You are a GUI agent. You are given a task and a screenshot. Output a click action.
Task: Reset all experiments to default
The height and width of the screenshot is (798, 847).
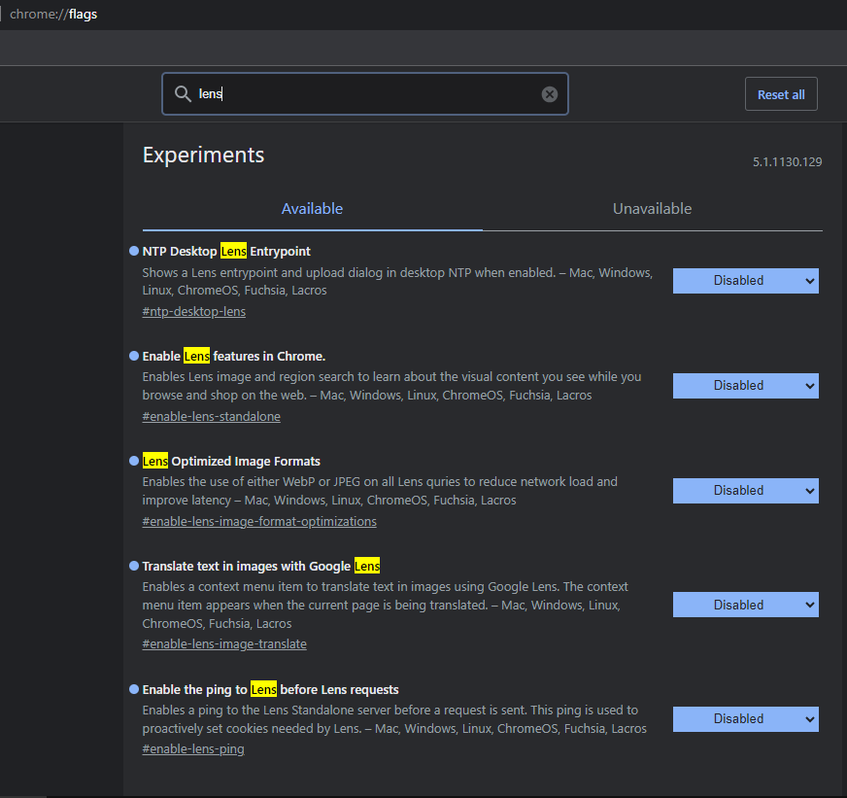pyautogui.click(x=781, y=94)
